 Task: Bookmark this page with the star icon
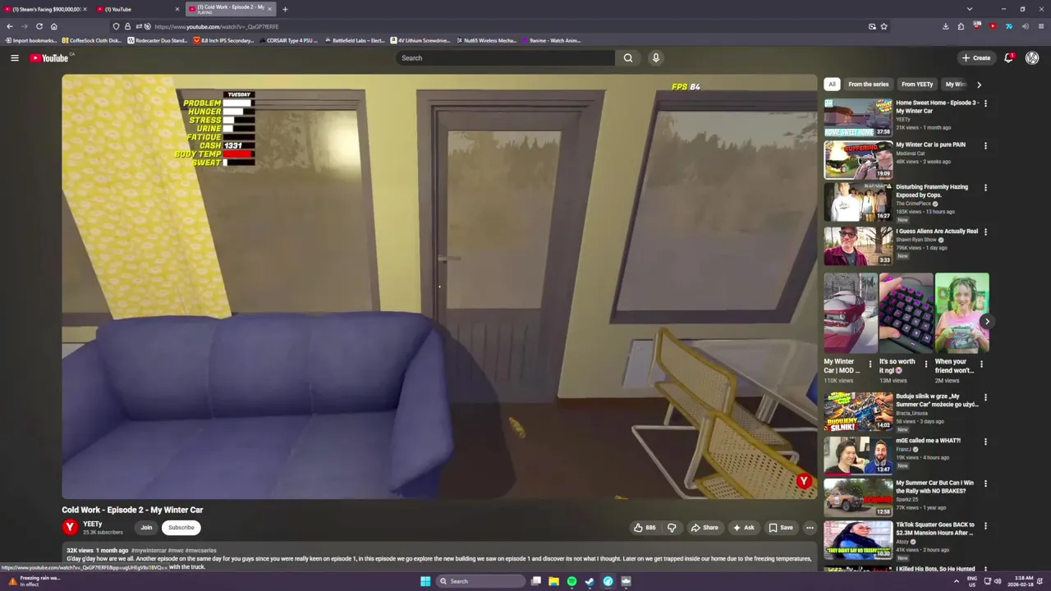click(883, 26)
